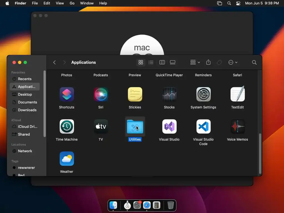
Task: Switch to gallery view in toolbar
Action: 173,62
